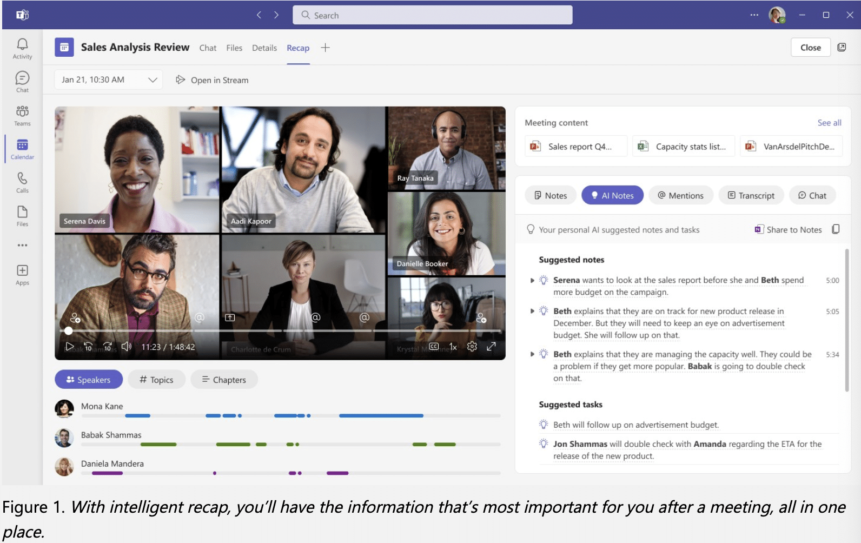This screenshot has height=543, width=861.
Task: Navigate back with the left arrow
Action: click(259, 15)
